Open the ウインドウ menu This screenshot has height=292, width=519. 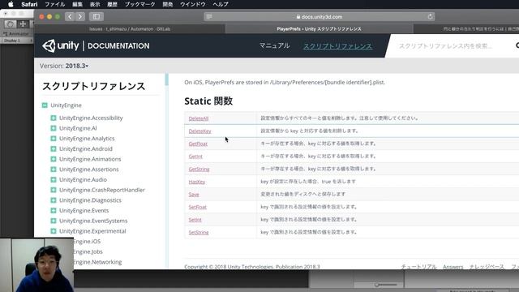coord(193,4)
